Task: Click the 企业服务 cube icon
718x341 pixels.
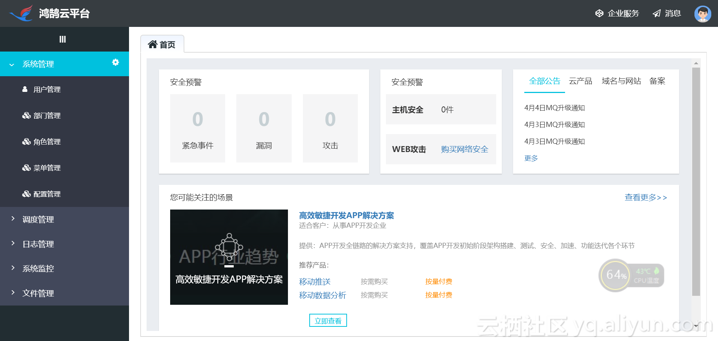Action: tap(599, 13)
